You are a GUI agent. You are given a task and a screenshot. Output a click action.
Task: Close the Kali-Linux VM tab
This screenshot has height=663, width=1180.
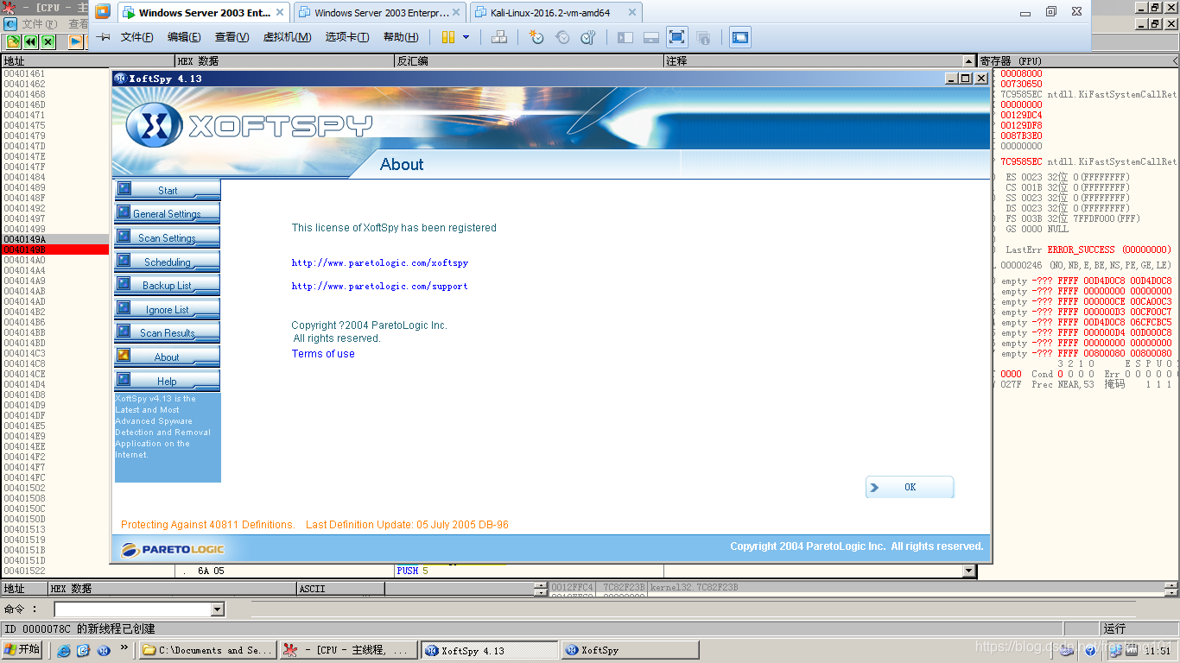click(x=631, y=13)
